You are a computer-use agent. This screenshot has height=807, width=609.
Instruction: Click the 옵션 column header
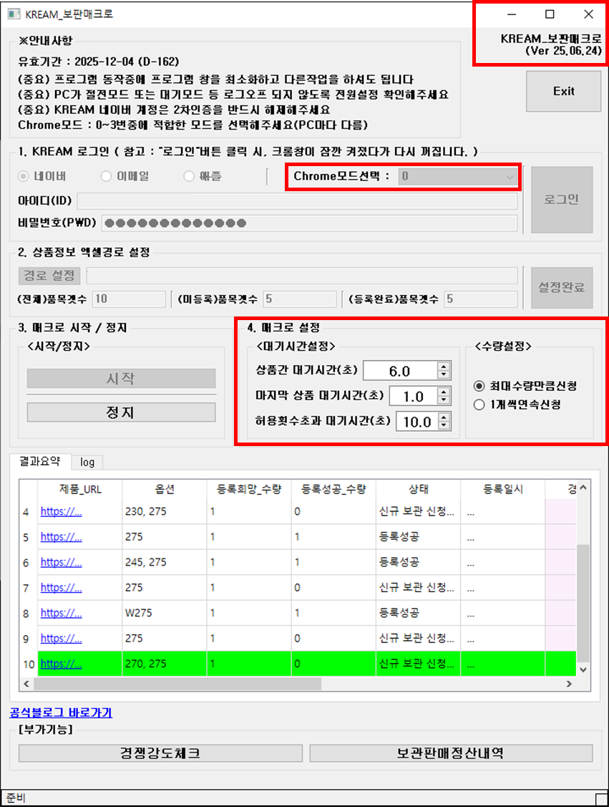(x=165, y=489)
